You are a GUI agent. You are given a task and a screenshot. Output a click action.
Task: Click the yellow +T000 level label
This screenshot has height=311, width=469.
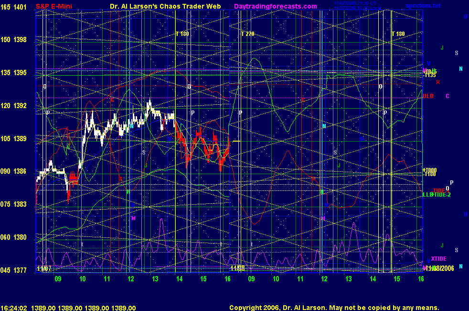430,170
